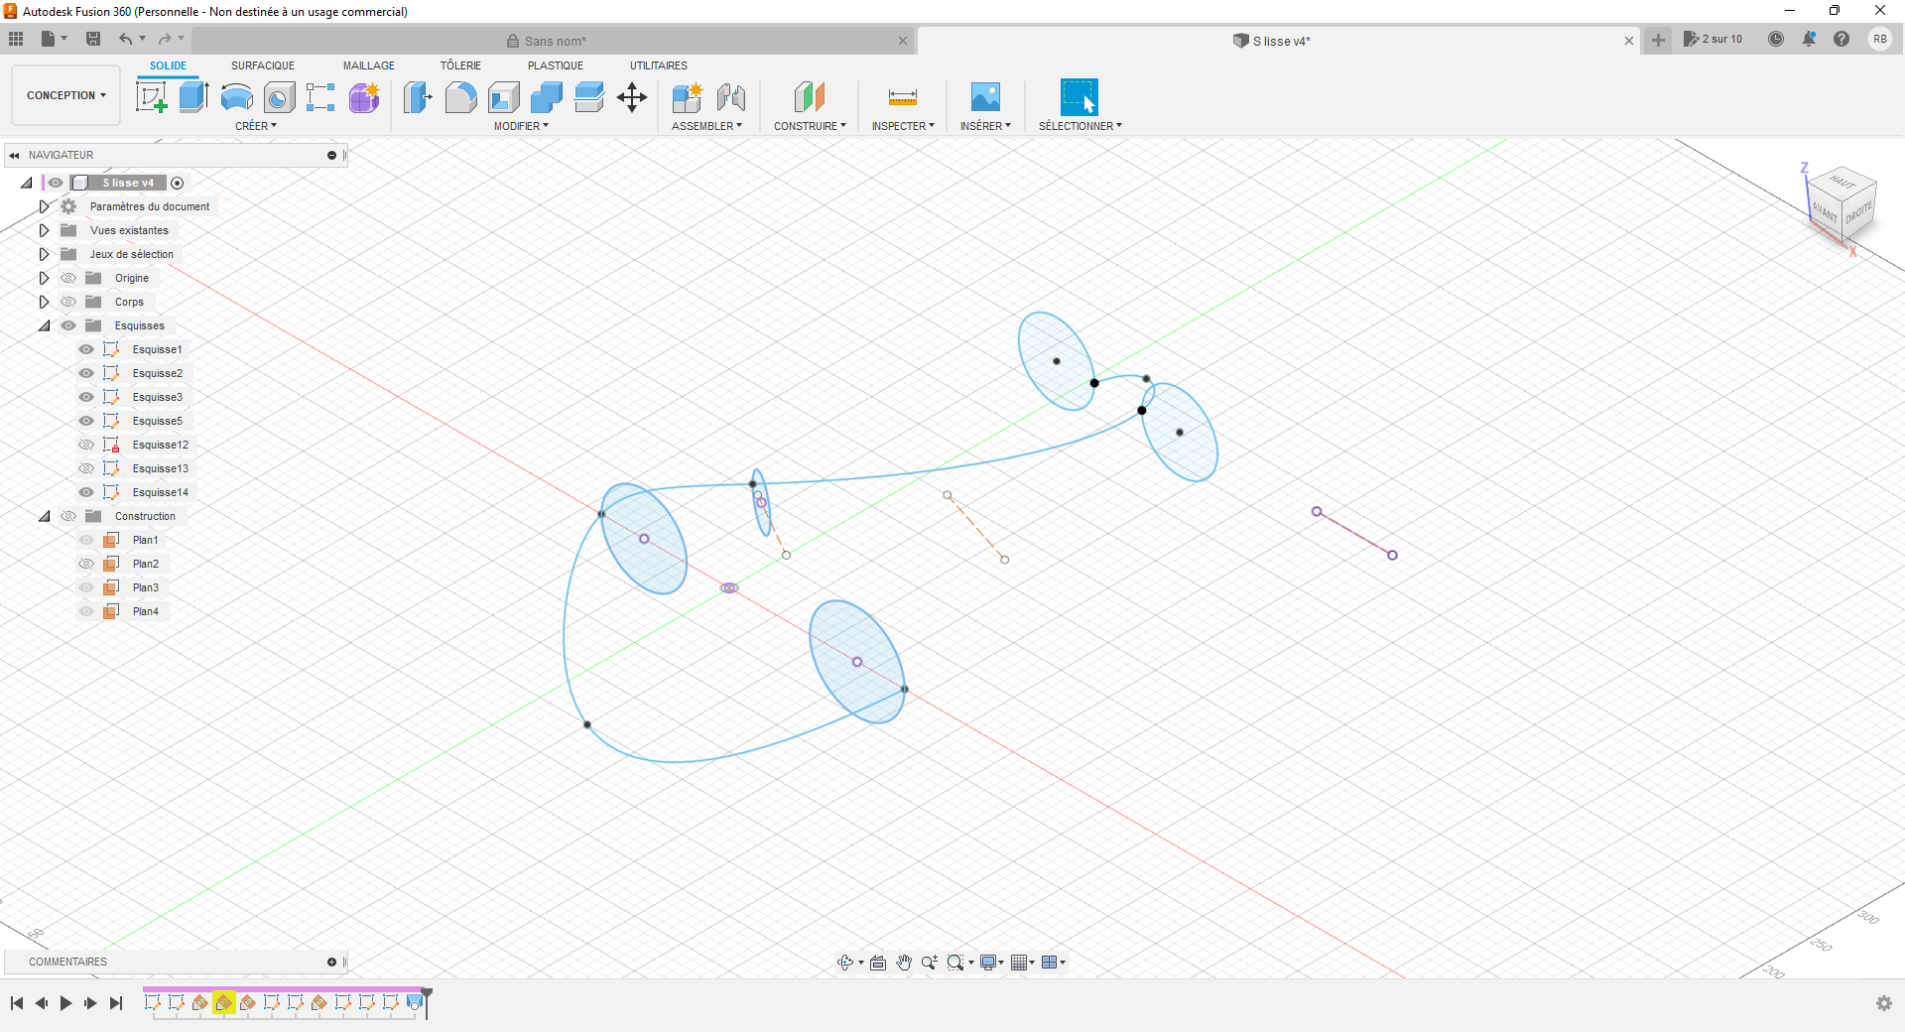Collapse the Esquisses folder
The width and height of the screenshot is (1905, 1032).
point(44,325)
